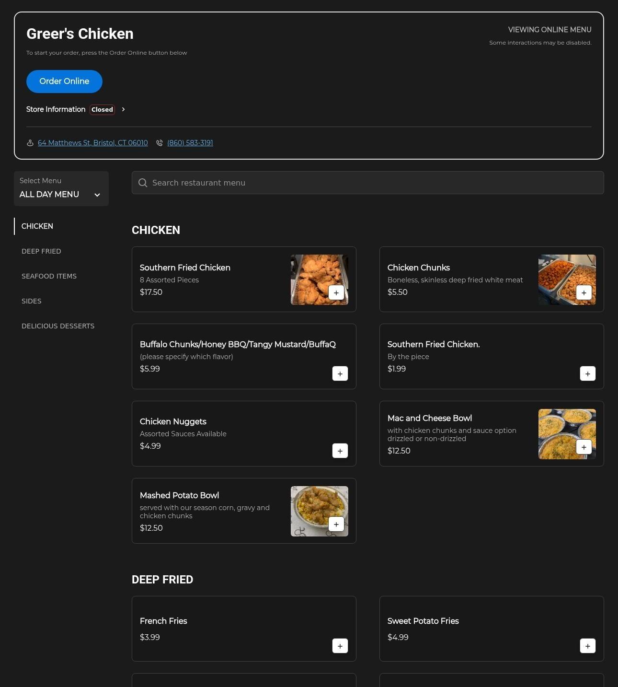The height and width of the screenshot is (687, 618).
Task: Add Mashed Potato Bowl with plus icon
Action: [x=336, y=524]
